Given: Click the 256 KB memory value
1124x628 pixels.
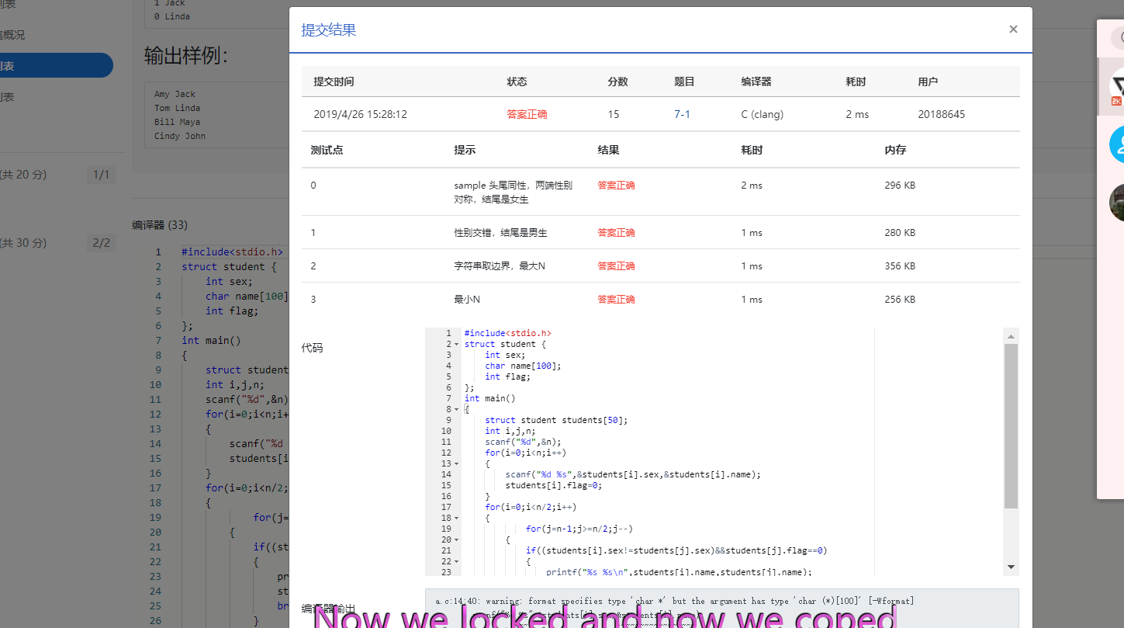Looking at the screenshot, I should tap(900, 300).
